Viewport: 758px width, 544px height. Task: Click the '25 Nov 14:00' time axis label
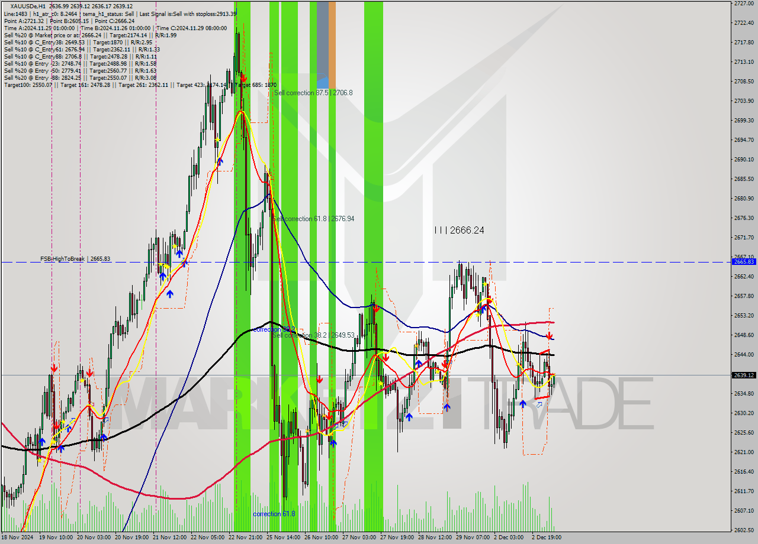click(x=283, y=537)
